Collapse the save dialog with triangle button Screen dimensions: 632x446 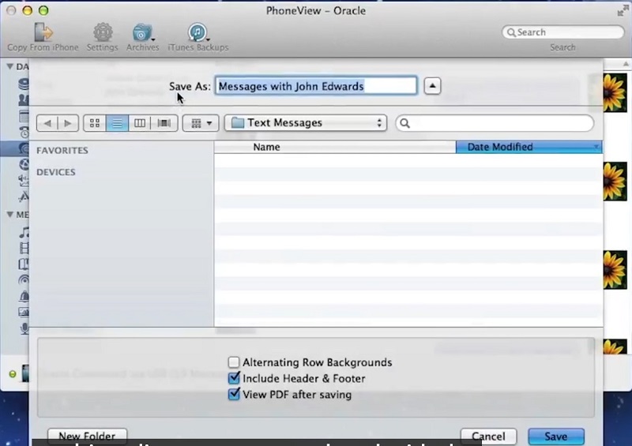click(433, 86)
